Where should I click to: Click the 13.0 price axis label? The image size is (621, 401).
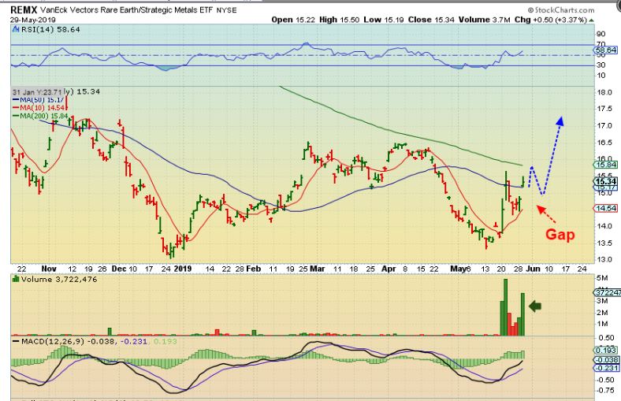coord(604,260)
